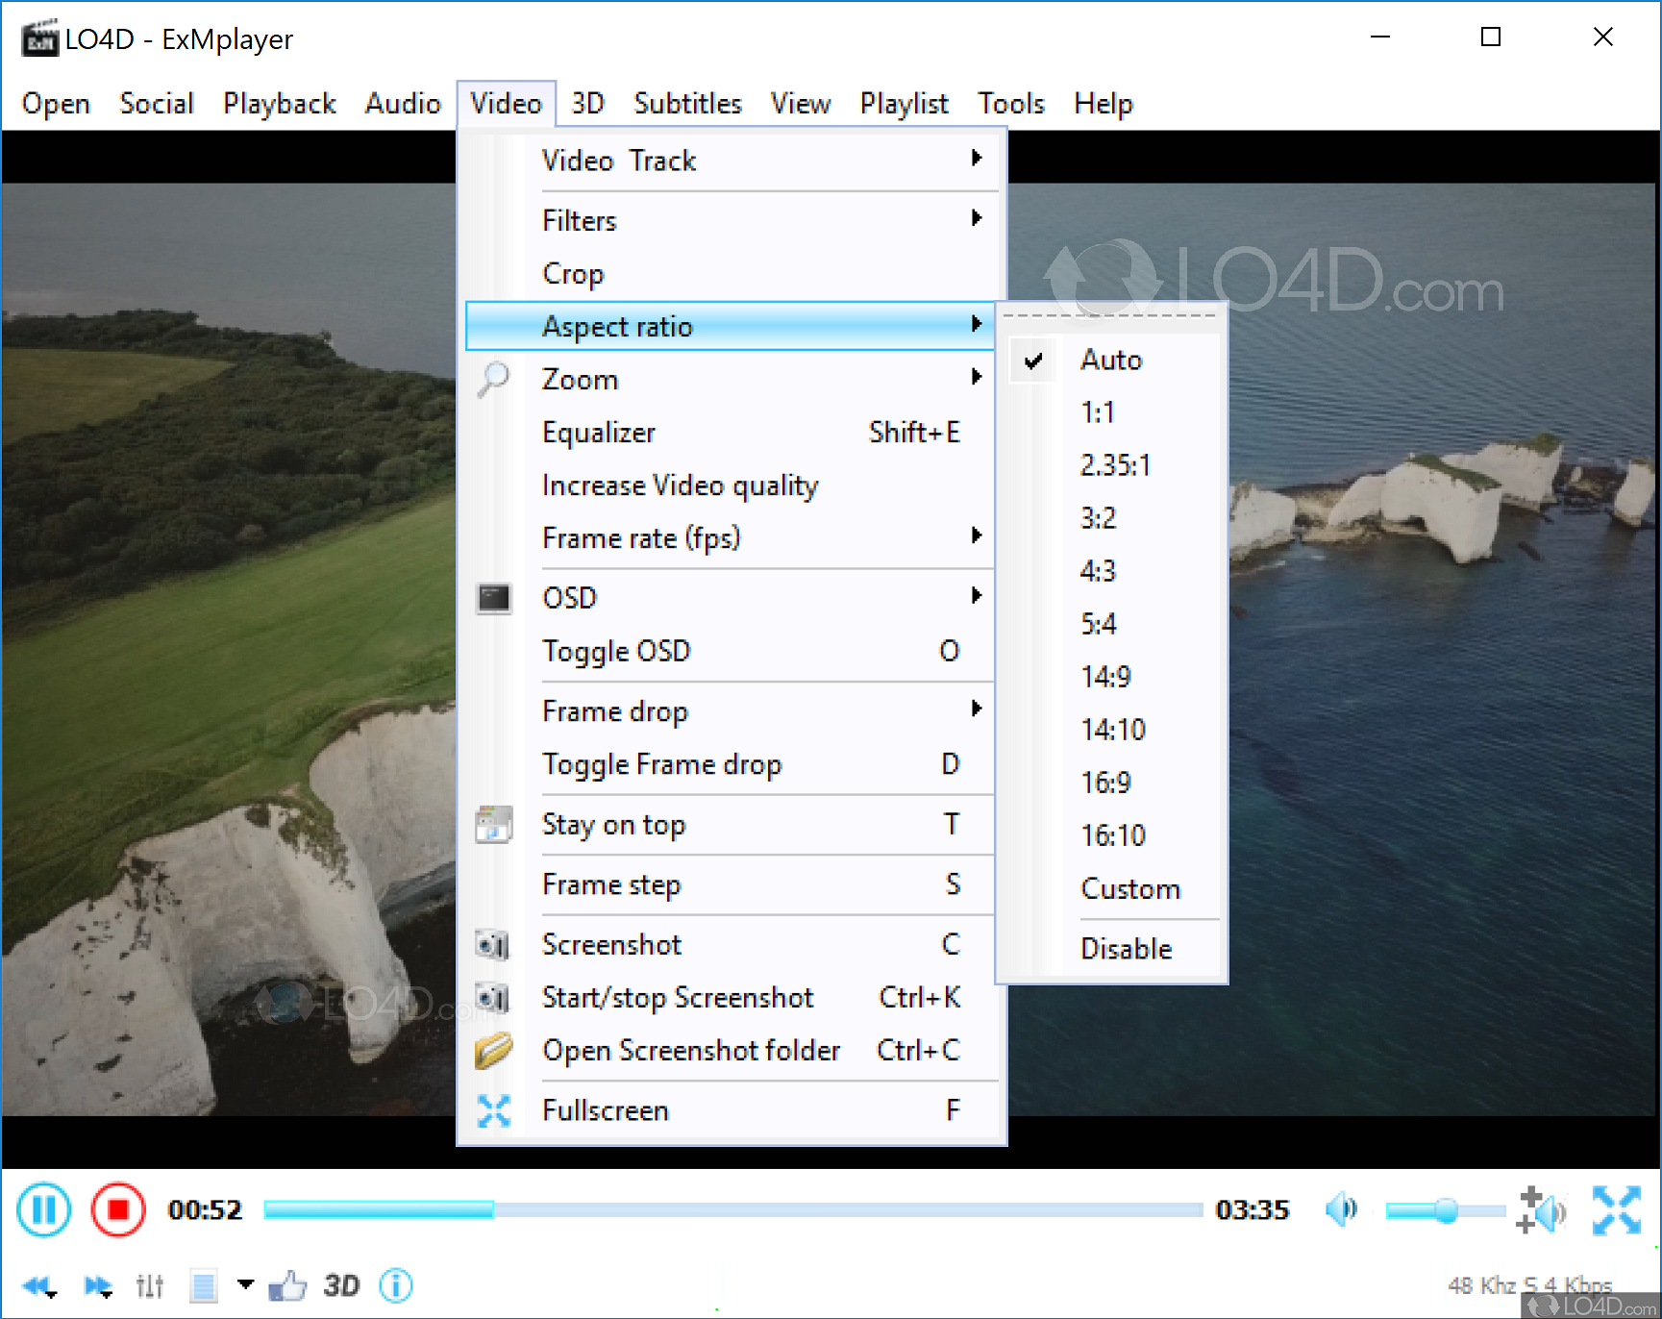Select Disable in aspect ratio submenu
The height and width of the screenshot is (1319, 1662).
coord(1126,949)
